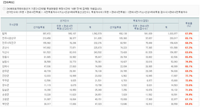200x108 pixels.
Task: Select the 무주군 row label
Action: coord(6,80)
